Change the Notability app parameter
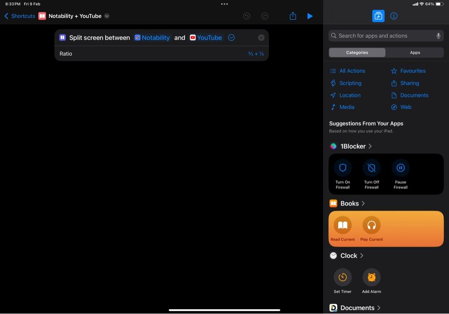The image size is (449, 314). (152, 38)
